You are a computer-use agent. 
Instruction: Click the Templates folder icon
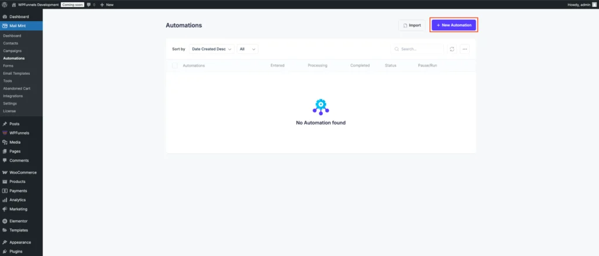click(5, 230)
